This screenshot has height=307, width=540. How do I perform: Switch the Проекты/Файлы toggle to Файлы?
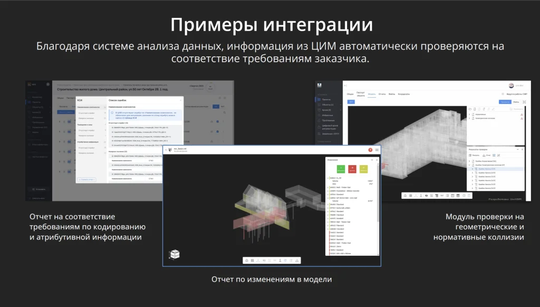[x=516, y=102]
